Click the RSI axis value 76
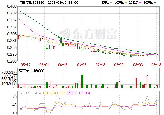164x115 pixels. pos(15,97)
